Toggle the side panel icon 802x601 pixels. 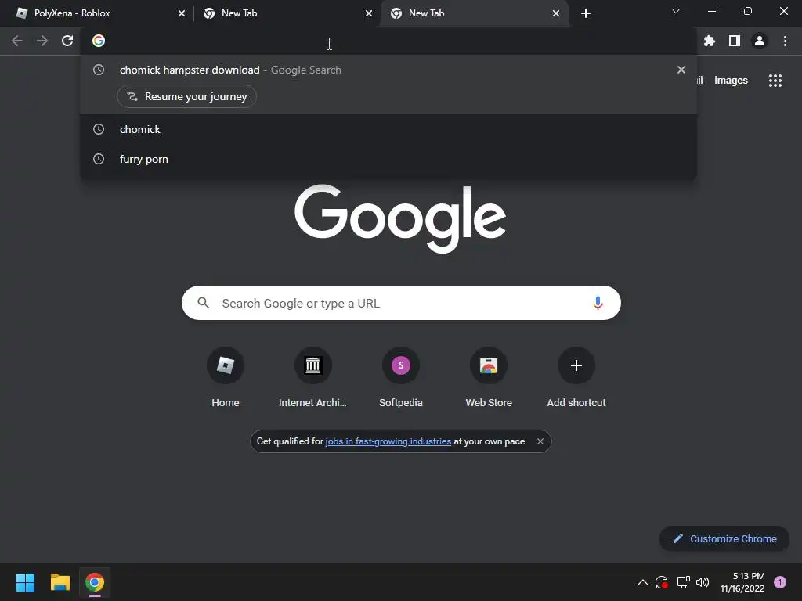coord(735,41)
